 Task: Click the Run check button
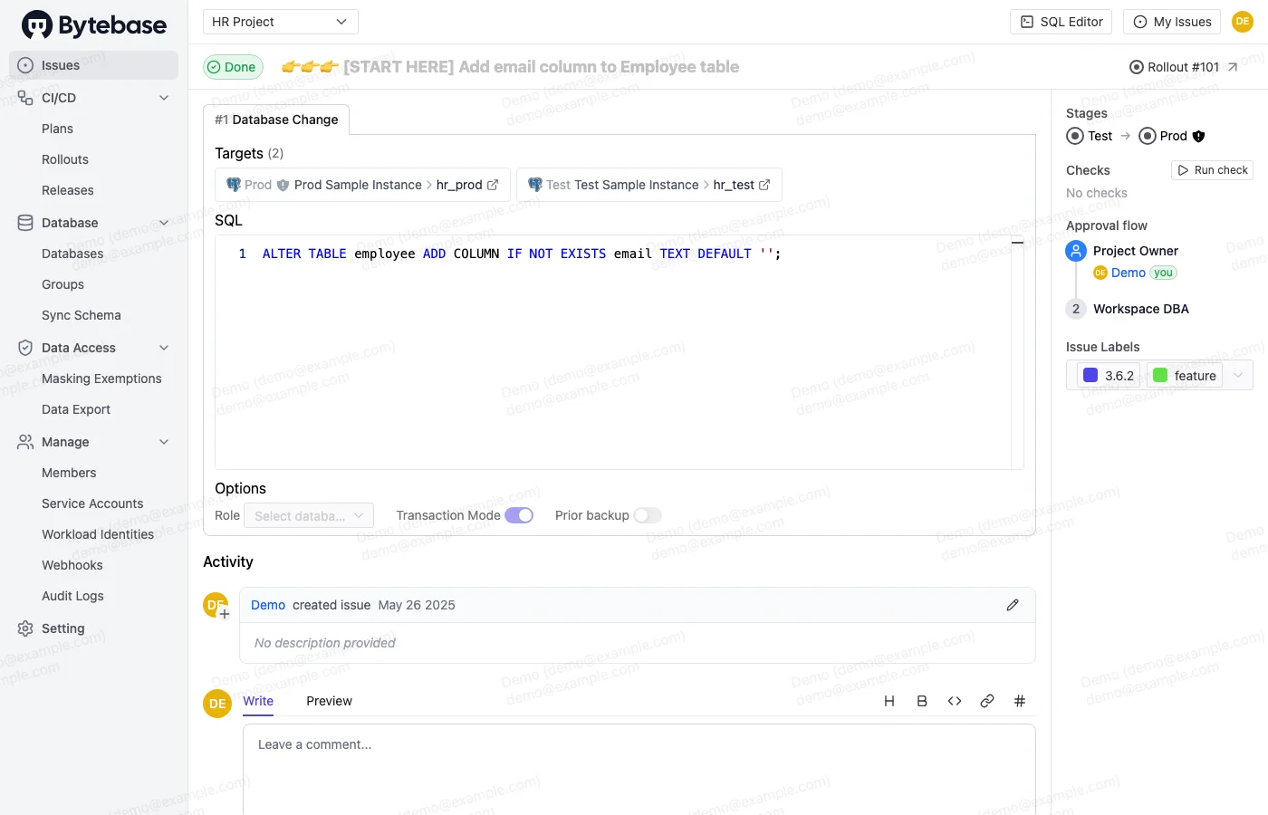pyautogui.click(x=1212, y=169)
